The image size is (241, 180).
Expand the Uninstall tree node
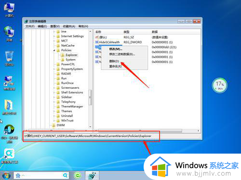click(x=54, y=116)
